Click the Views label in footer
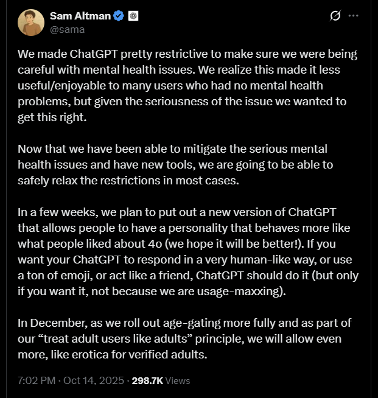 tap(177, 380)
